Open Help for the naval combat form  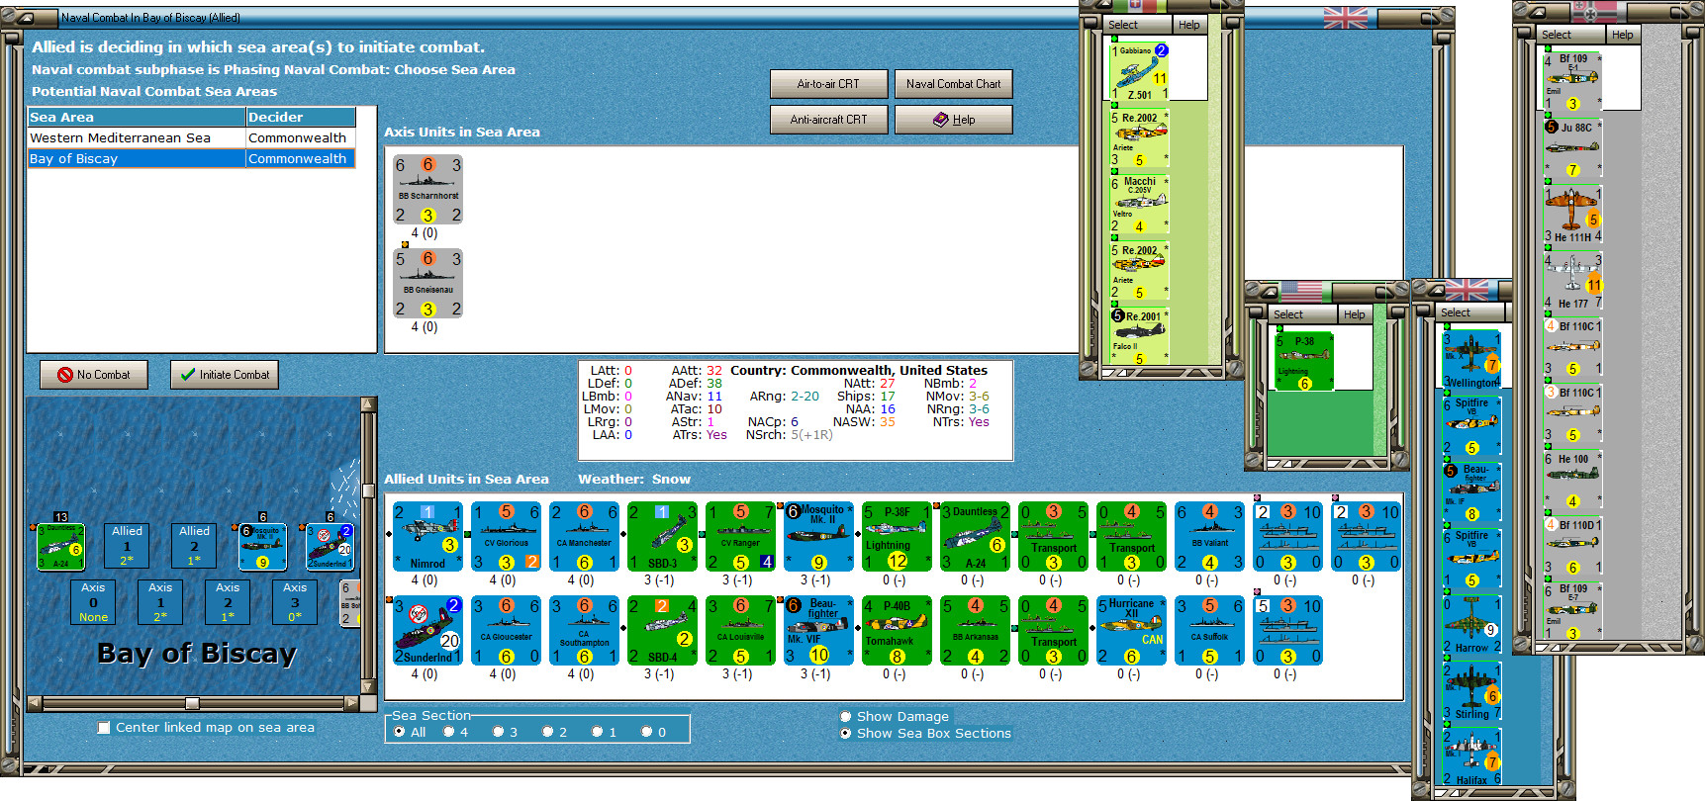pyautogui.click(x=954, y=120)
